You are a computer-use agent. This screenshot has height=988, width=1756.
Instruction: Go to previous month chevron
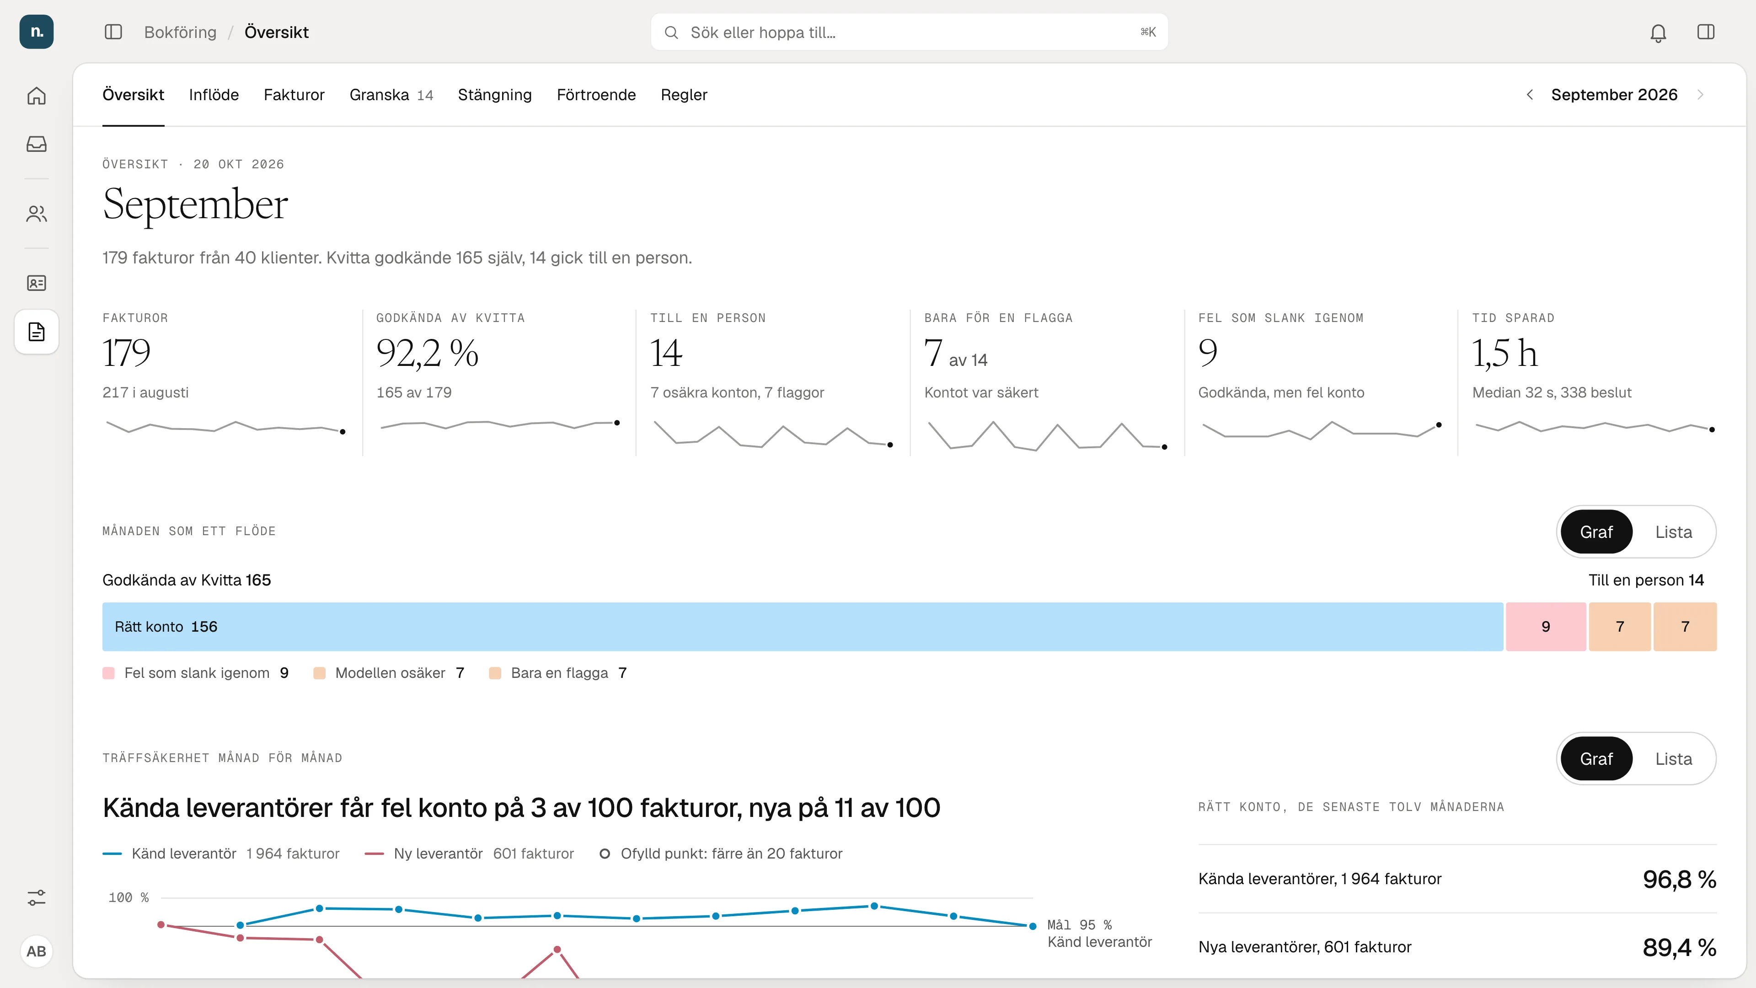click(x=1530, y=95)
